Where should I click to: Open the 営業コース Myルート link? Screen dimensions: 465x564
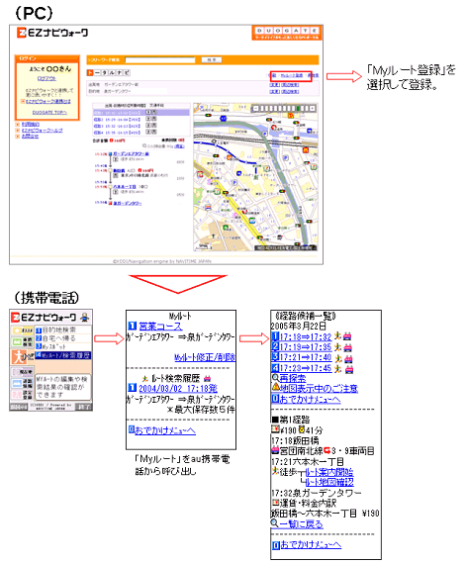click(160, 327)
